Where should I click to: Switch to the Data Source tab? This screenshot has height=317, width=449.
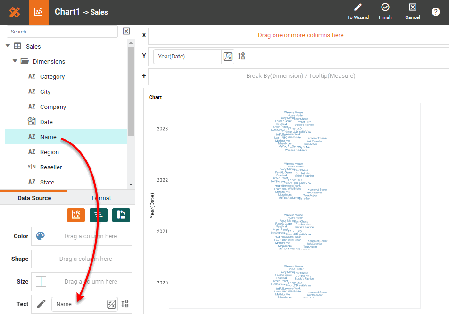34,198
